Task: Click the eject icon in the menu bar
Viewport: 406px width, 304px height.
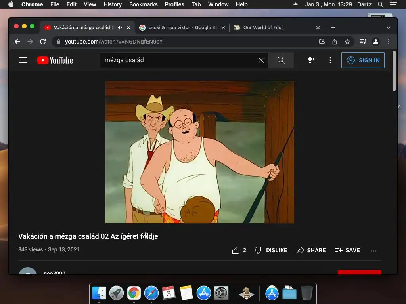Action: point(295,4)
